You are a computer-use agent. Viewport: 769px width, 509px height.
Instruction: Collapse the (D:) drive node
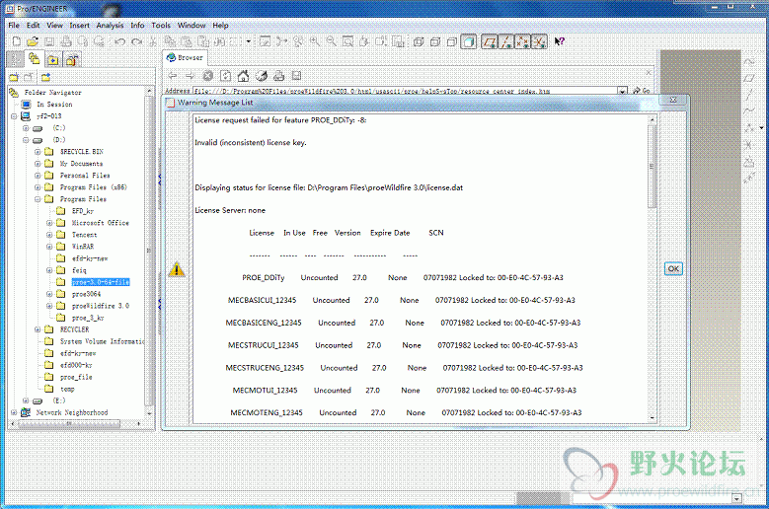pos(26,140)
